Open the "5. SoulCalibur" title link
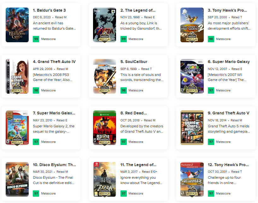 [134, 62]
